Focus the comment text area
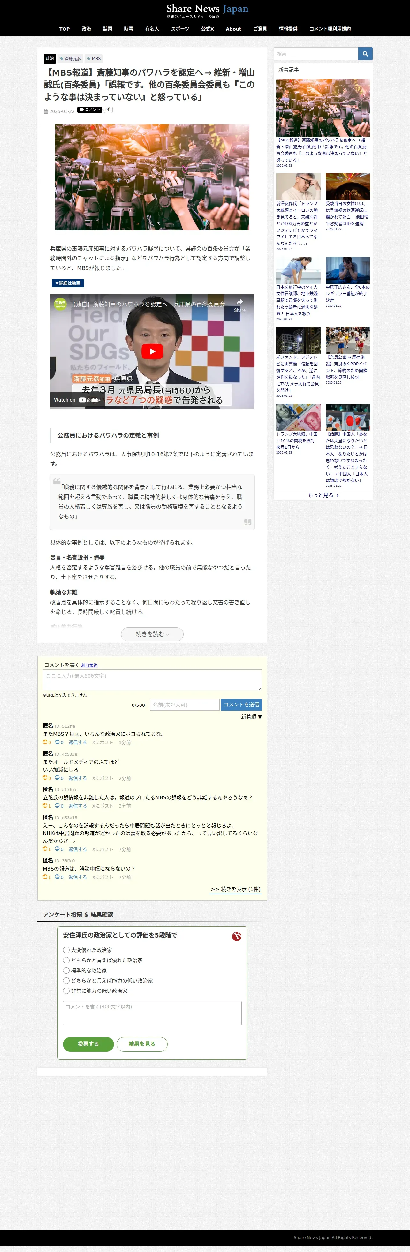Viewport: 410px width, 1252px height. tap(152, 679)
